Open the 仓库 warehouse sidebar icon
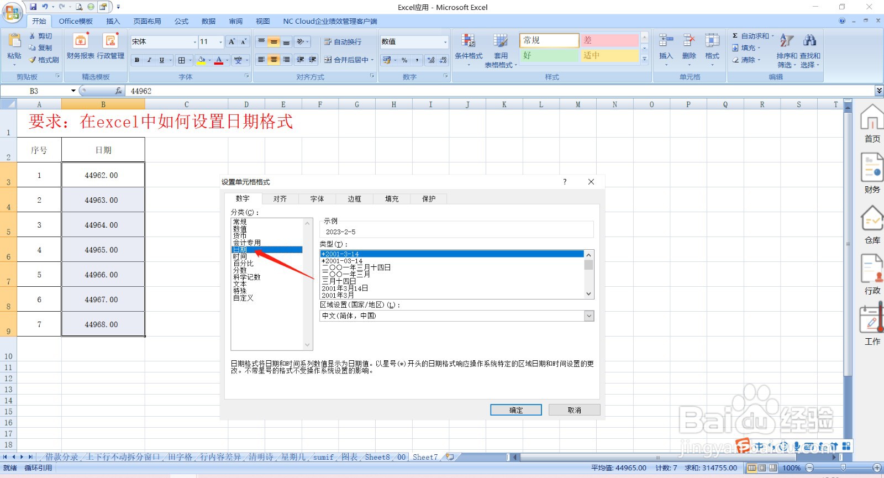The image size is (884, 478). tap(872, 218)
